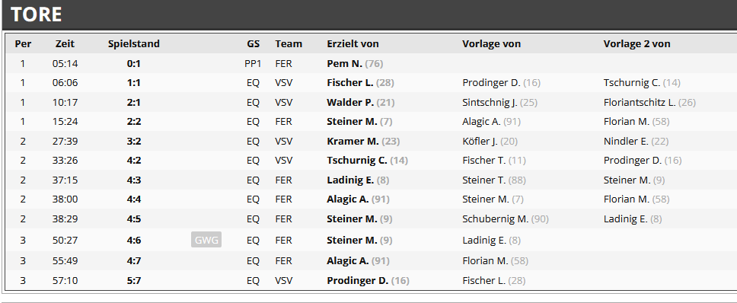This screenshot has width=737, height=303.
Task: Click the Zeit column header
Action: pos(65,43)
